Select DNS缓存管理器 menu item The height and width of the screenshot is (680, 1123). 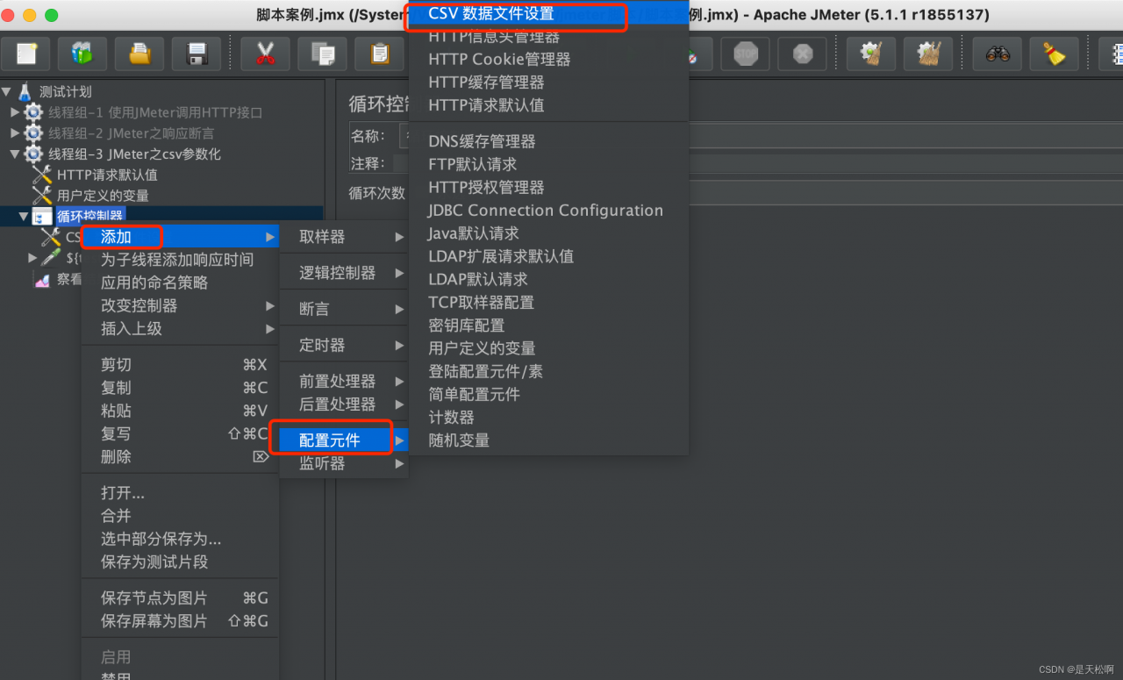[549, 141]
